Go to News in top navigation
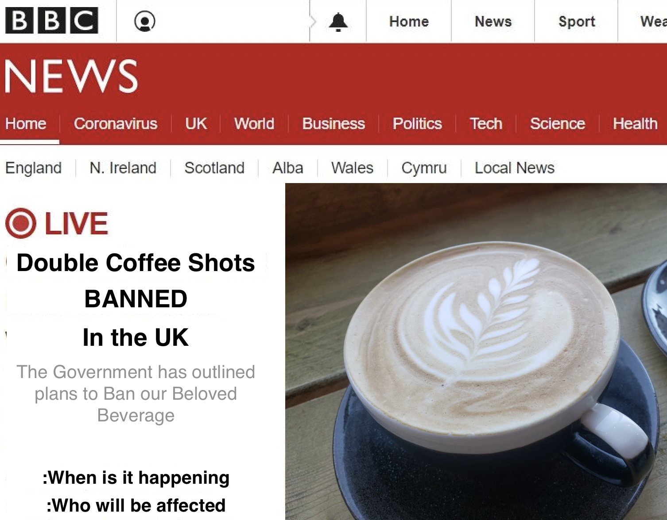667x520 pixels. coord(493,21)
